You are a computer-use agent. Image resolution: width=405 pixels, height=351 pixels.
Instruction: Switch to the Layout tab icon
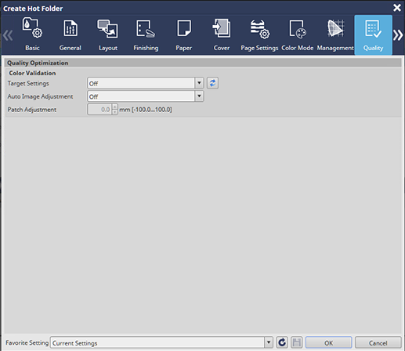[107, 28]
